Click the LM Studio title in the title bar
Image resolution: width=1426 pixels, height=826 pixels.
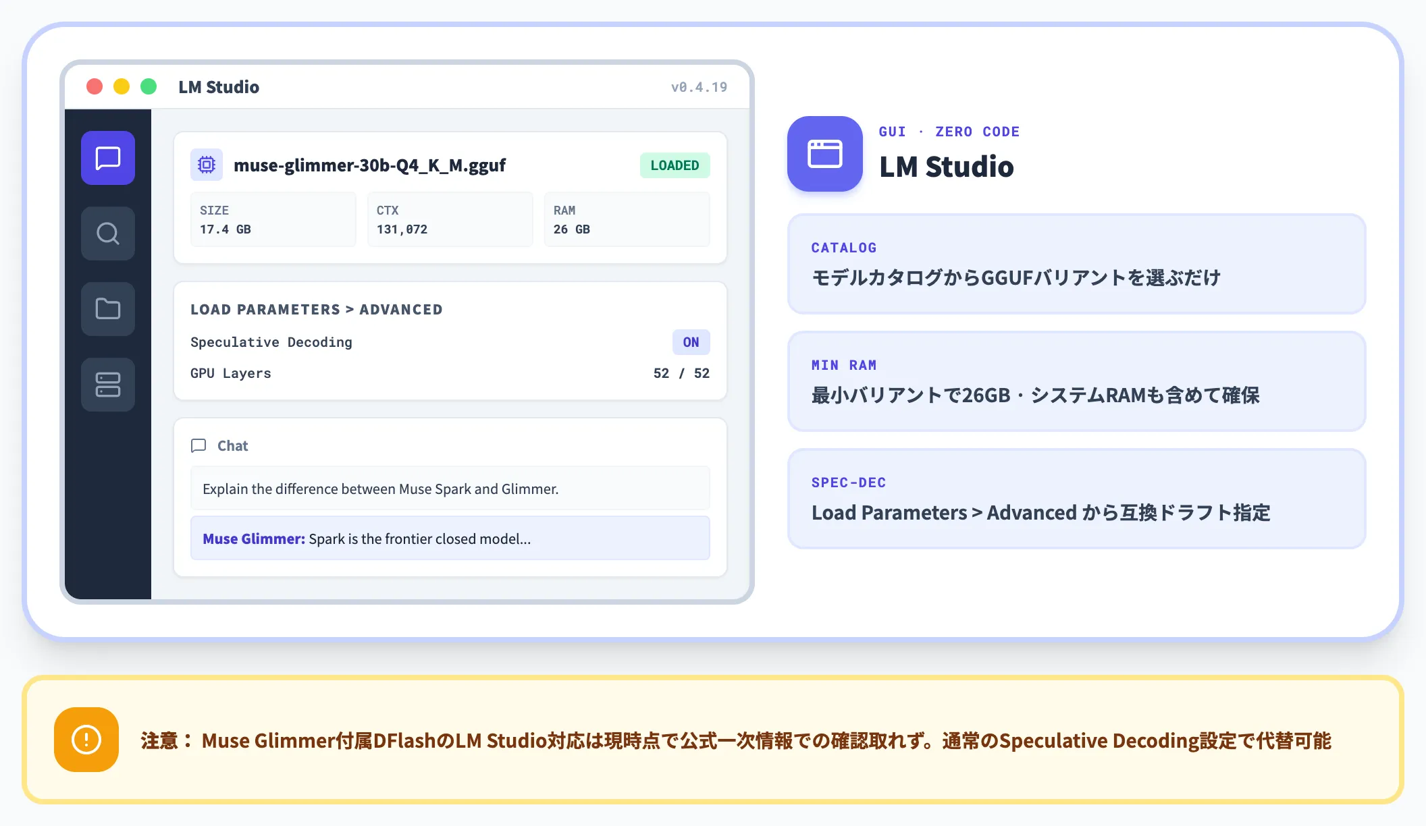pyautogui.click(x=219, y=87)
